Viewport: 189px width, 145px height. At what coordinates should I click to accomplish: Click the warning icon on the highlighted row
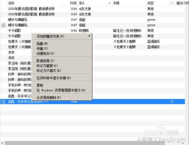(x=3, y=101)
